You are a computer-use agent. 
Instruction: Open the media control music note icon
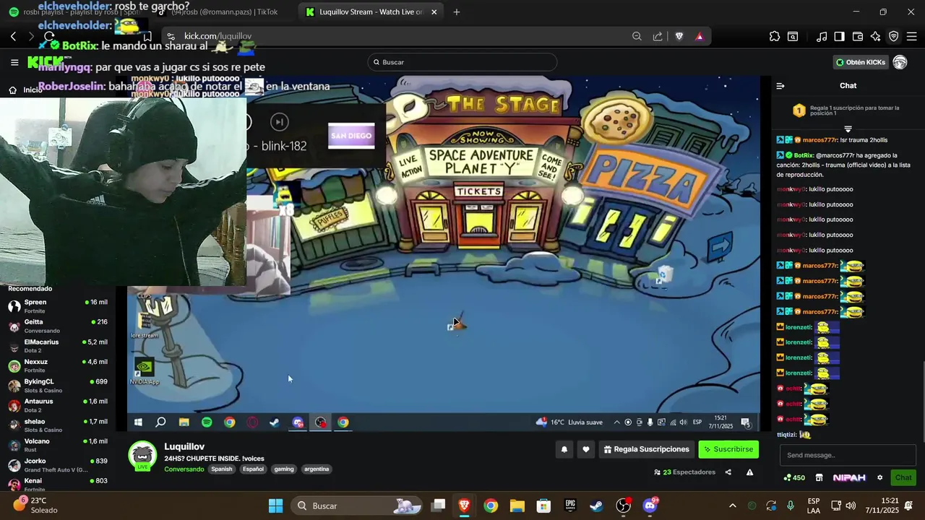[822, 36]
